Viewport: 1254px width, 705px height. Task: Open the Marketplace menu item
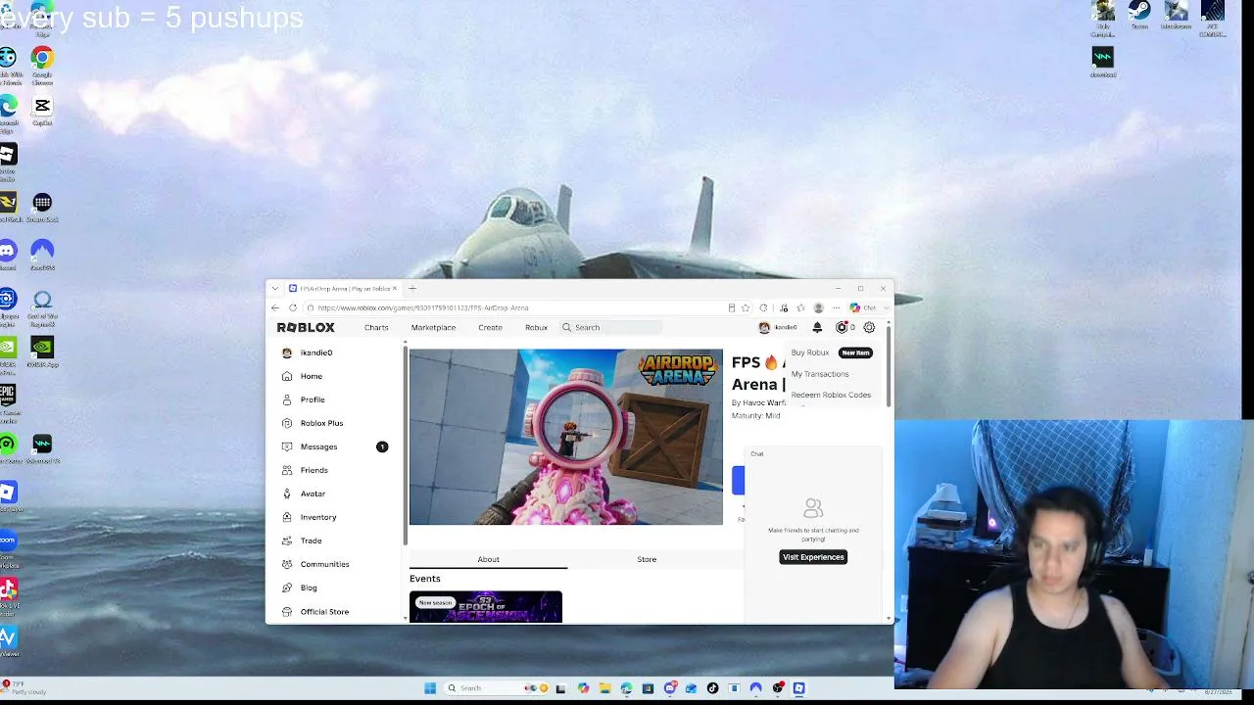(x=433, y=327)
